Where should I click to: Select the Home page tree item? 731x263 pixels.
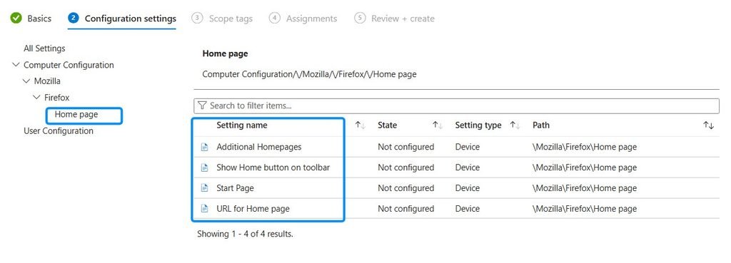(x=76, y=114)
